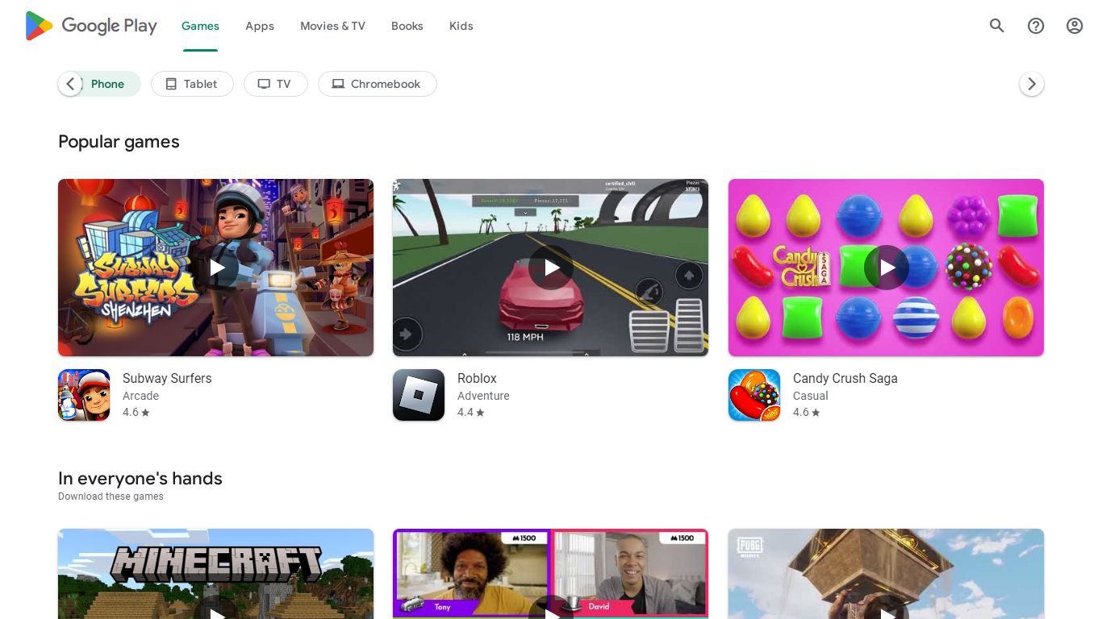
Task: Select the TV device chip
Action: pyautogui.click(x=276, y=84)
